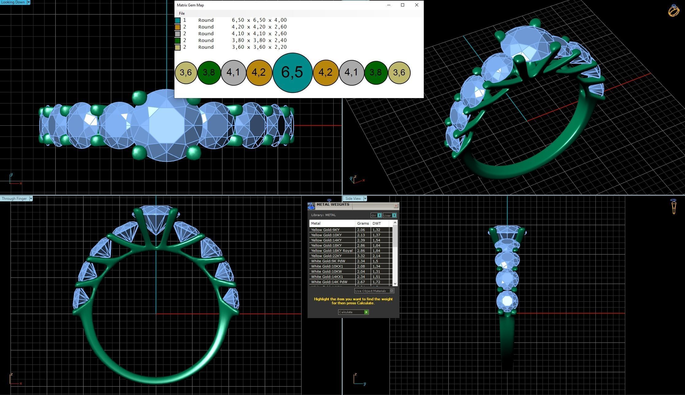This screenshot has height=395, width=685.
Task: Click the Library: METAL label
Action: [x=323, y=215]
